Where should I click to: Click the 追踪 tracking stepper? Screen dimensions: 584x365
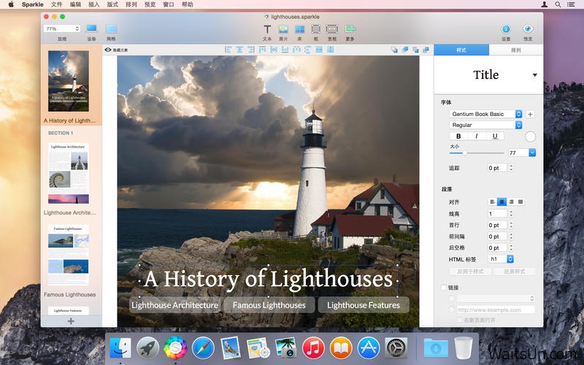pyautogui.click(x=511, y=169)
